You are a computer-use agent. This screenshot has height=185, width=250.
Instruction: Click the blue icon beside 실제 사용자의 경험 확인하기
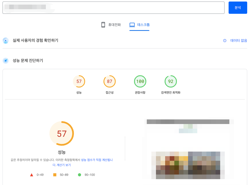click(6, 41)
